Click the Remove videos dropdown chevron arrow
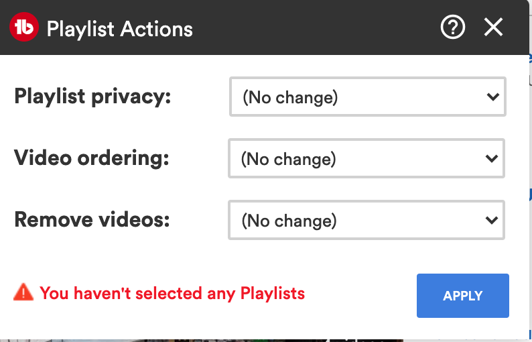This screenshot has width=532, height=342. pos(491,221)
